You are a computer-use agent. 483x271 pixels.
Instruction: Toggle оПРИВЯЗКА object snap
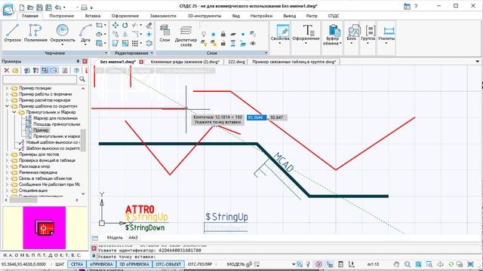[x=101, y=264]
